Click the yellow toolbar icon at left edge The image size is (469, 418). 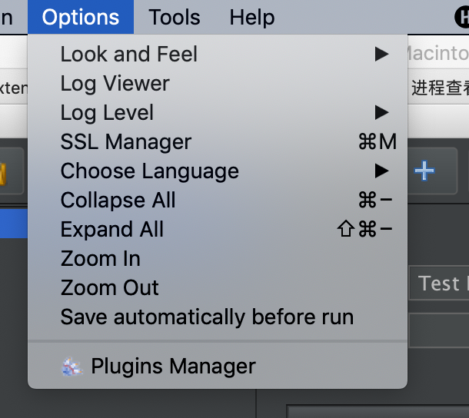pos(3,174)
